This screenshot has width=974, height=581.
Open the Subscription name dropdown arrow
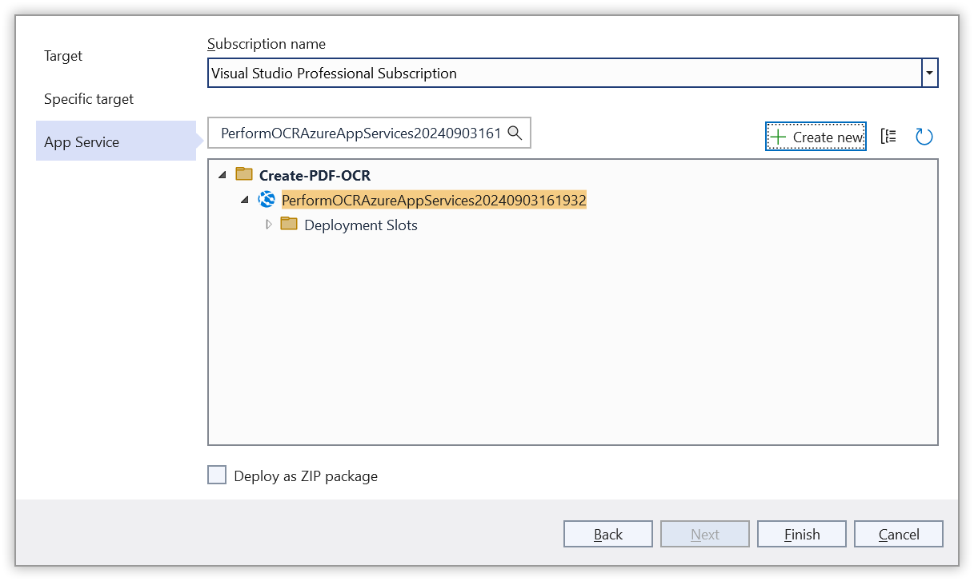pyautogui.click(x=929, y=73)
